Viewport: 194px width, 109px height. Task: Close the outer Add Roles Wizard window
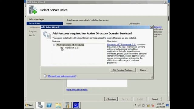pyautogui.click(x=166, y=2)
